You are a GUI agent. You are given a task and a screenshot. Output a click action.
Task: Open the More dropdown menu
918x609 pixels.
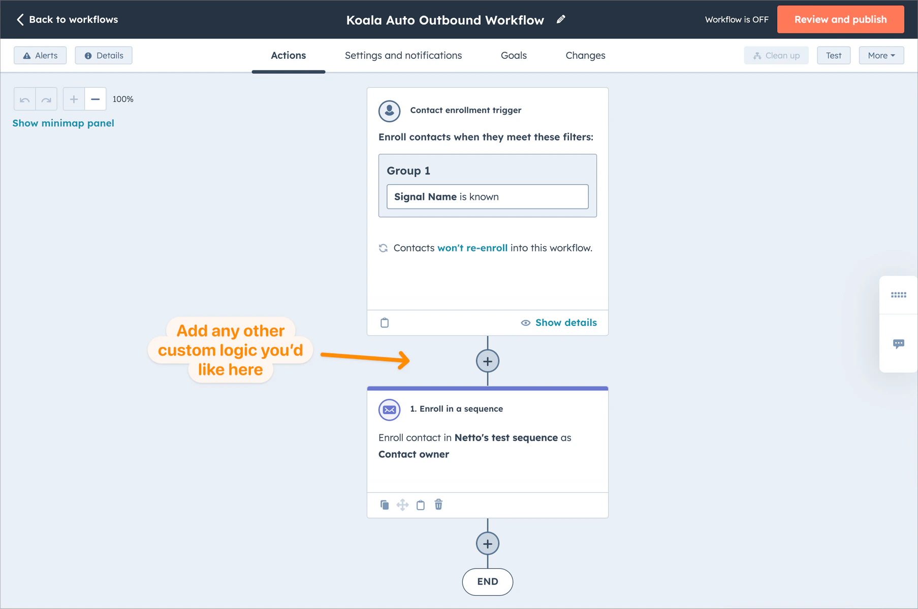[x=881, y=55]
